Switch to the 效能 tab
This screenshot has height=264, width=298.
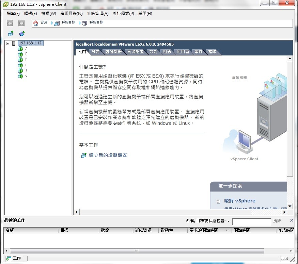pos(153,52)
